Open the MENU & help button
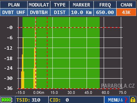137x103 pixels. click(x=117, y=100)
